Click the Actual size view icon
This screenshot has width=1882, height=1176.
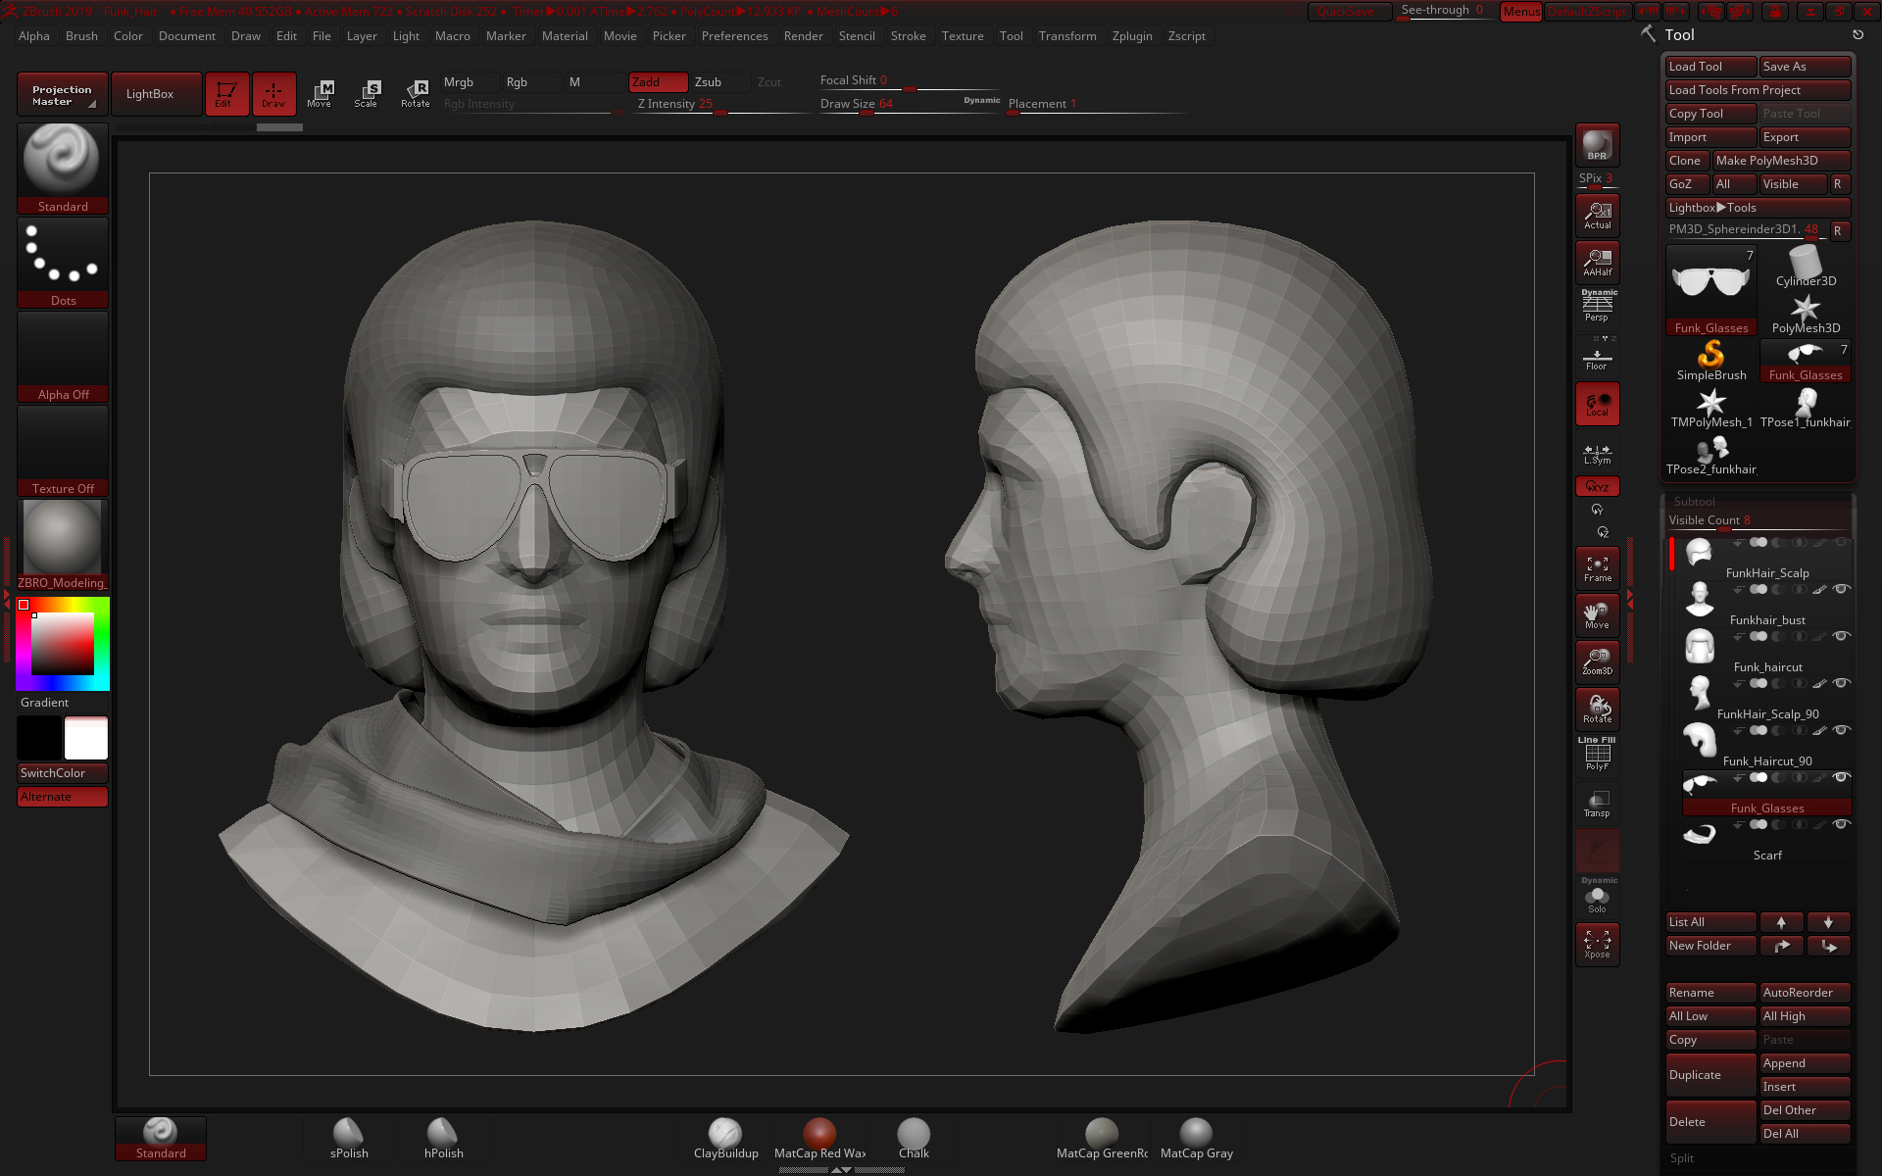(1597, 216)
